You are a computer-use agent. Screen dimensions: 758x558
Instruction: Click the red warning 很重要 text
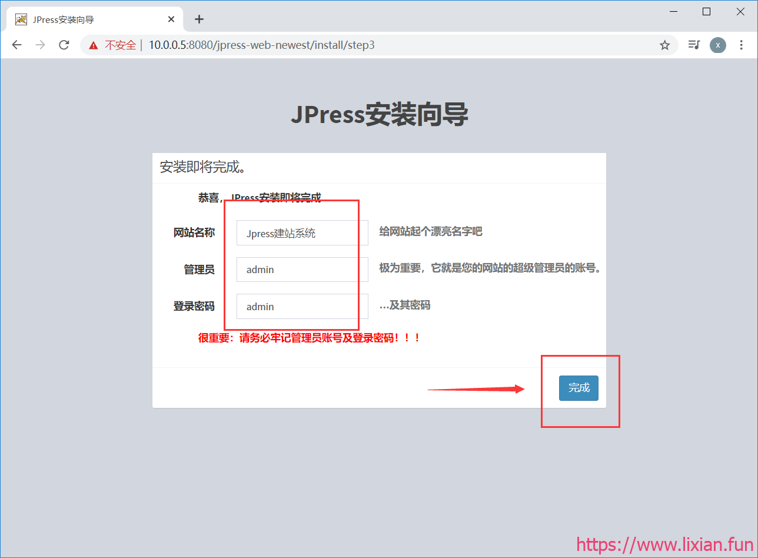pos(310,338)
